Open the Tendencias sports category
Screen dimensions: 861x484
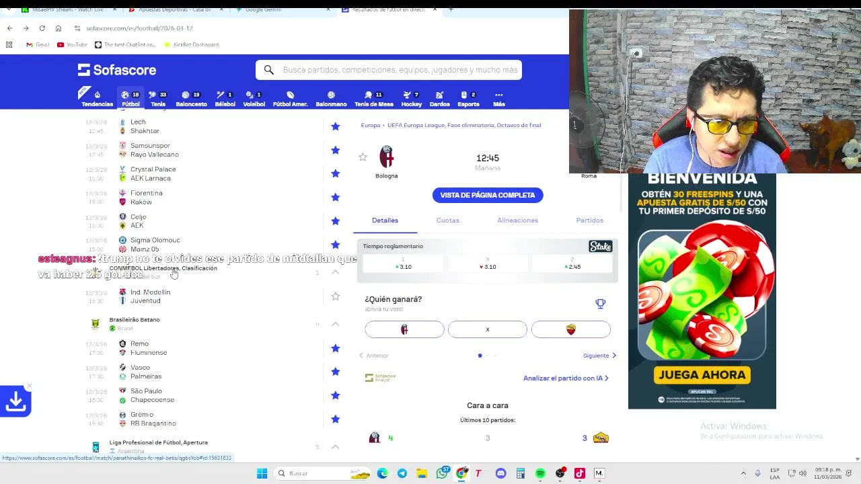[x=97, y=99]
